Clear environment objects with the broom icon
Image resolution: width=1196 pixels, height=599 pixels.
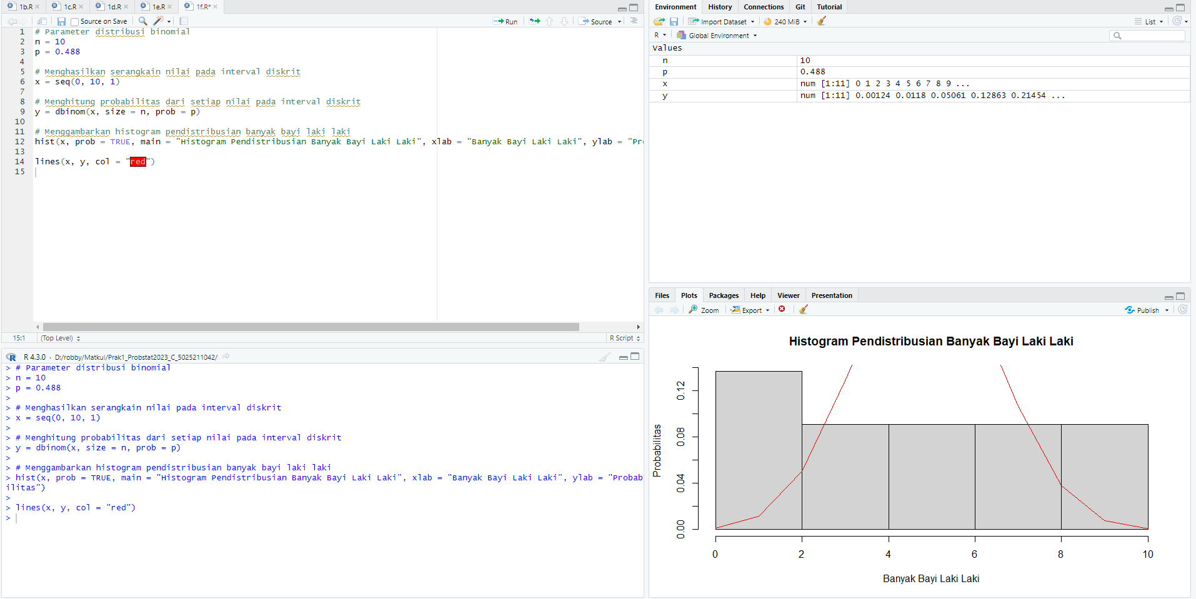coord(822,21)
